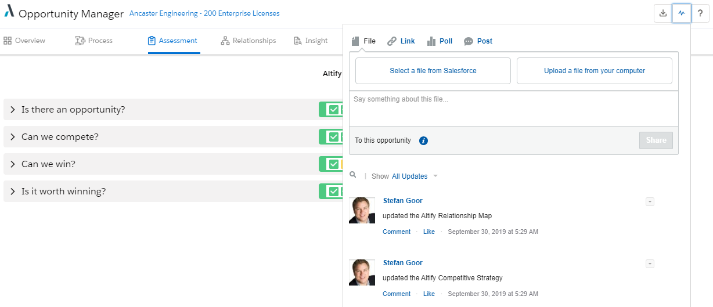Open the Process tab
The image size is (713, 307).
pos(94,41)
